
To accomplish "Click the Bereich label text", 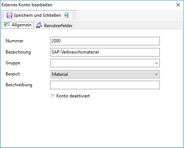I will pyautogui.click(x=13, y=74).
